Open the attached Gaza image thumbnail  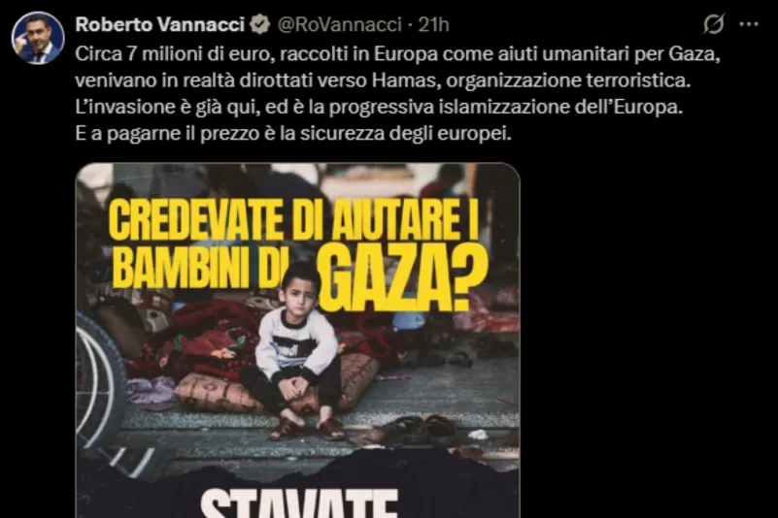tap(298, 340)
